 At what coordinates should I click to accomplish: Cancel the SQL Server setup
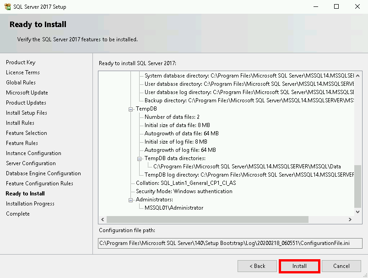click(x=341, y=266)
